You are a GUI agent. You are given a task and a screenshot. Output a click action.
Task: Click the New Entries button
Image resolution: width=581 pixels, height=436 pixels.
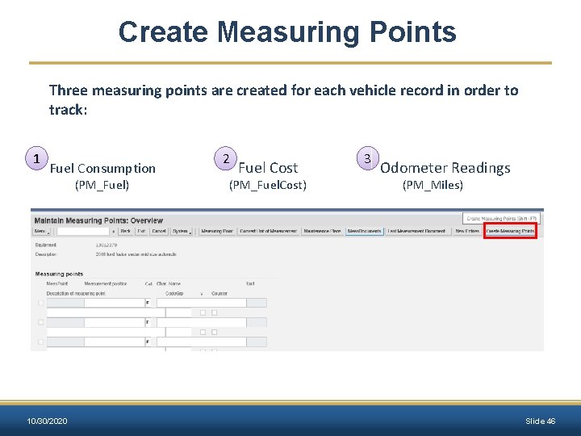pyautogui.click(x=467, y=232)
